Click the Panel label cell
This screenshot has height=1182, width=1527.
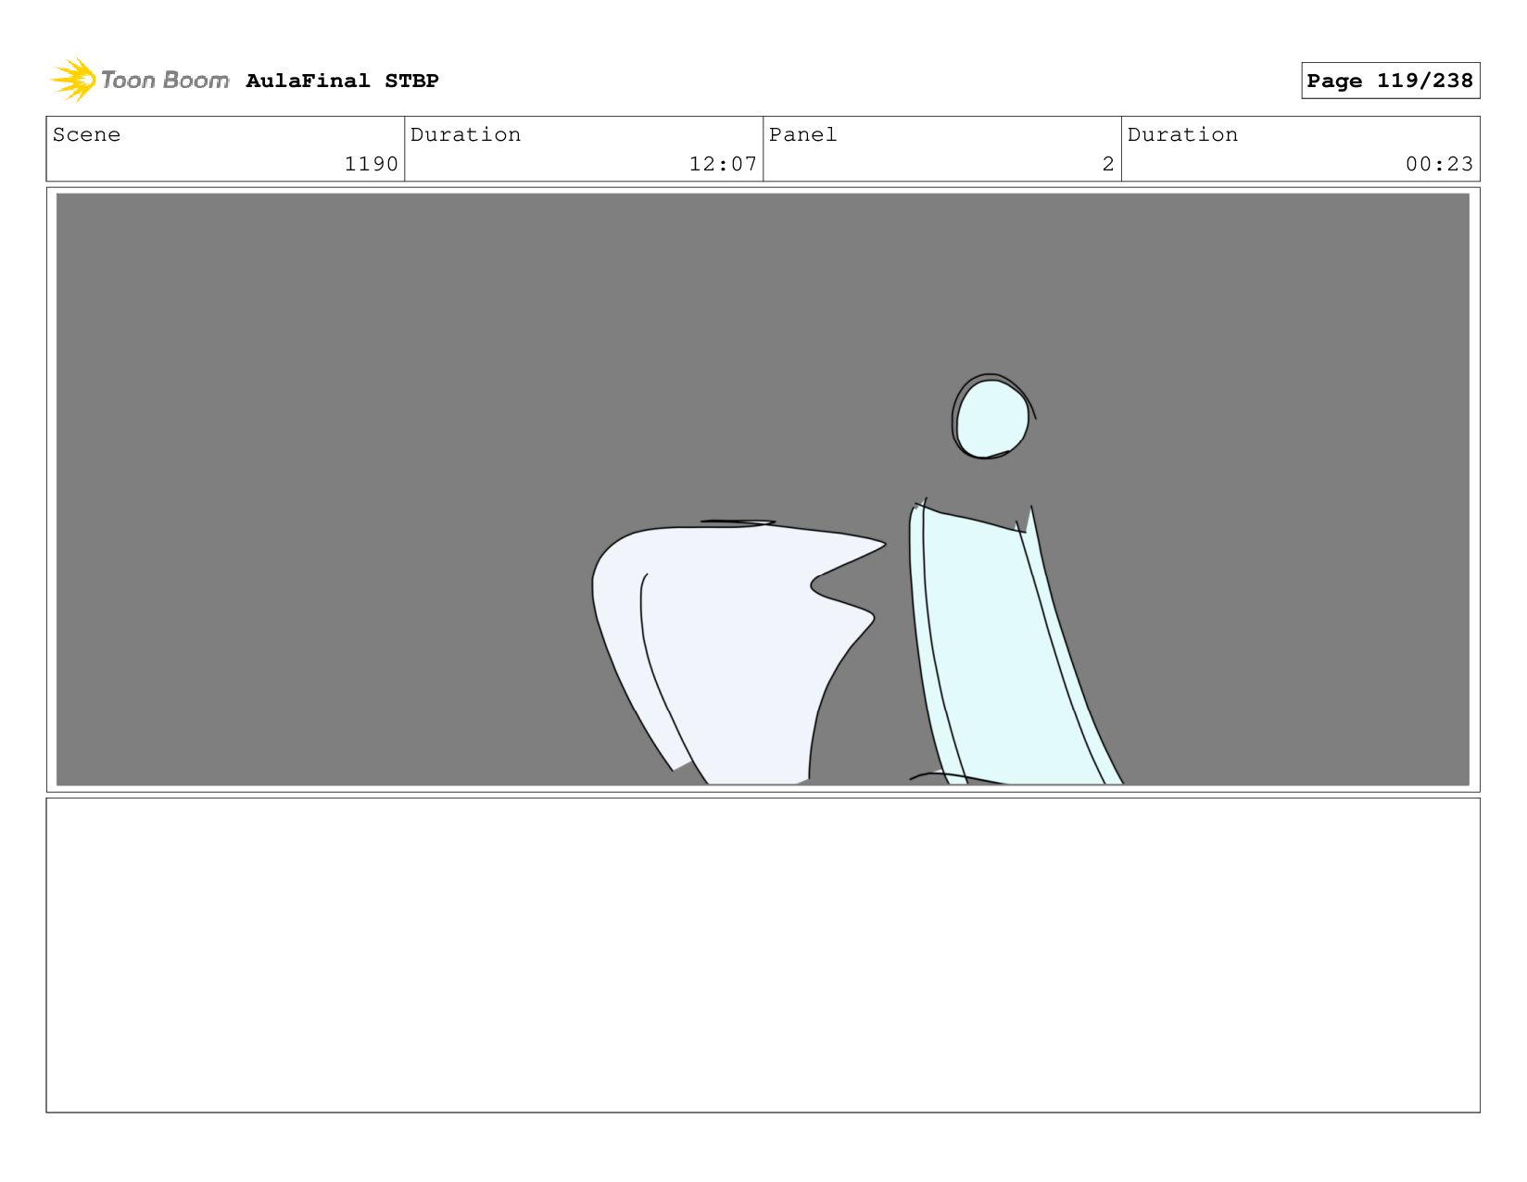tap(941, 149)
